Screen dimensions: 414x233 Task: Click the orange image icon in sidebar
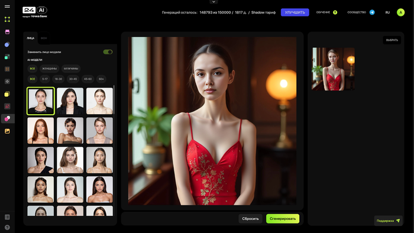click(x=7, y=131)
